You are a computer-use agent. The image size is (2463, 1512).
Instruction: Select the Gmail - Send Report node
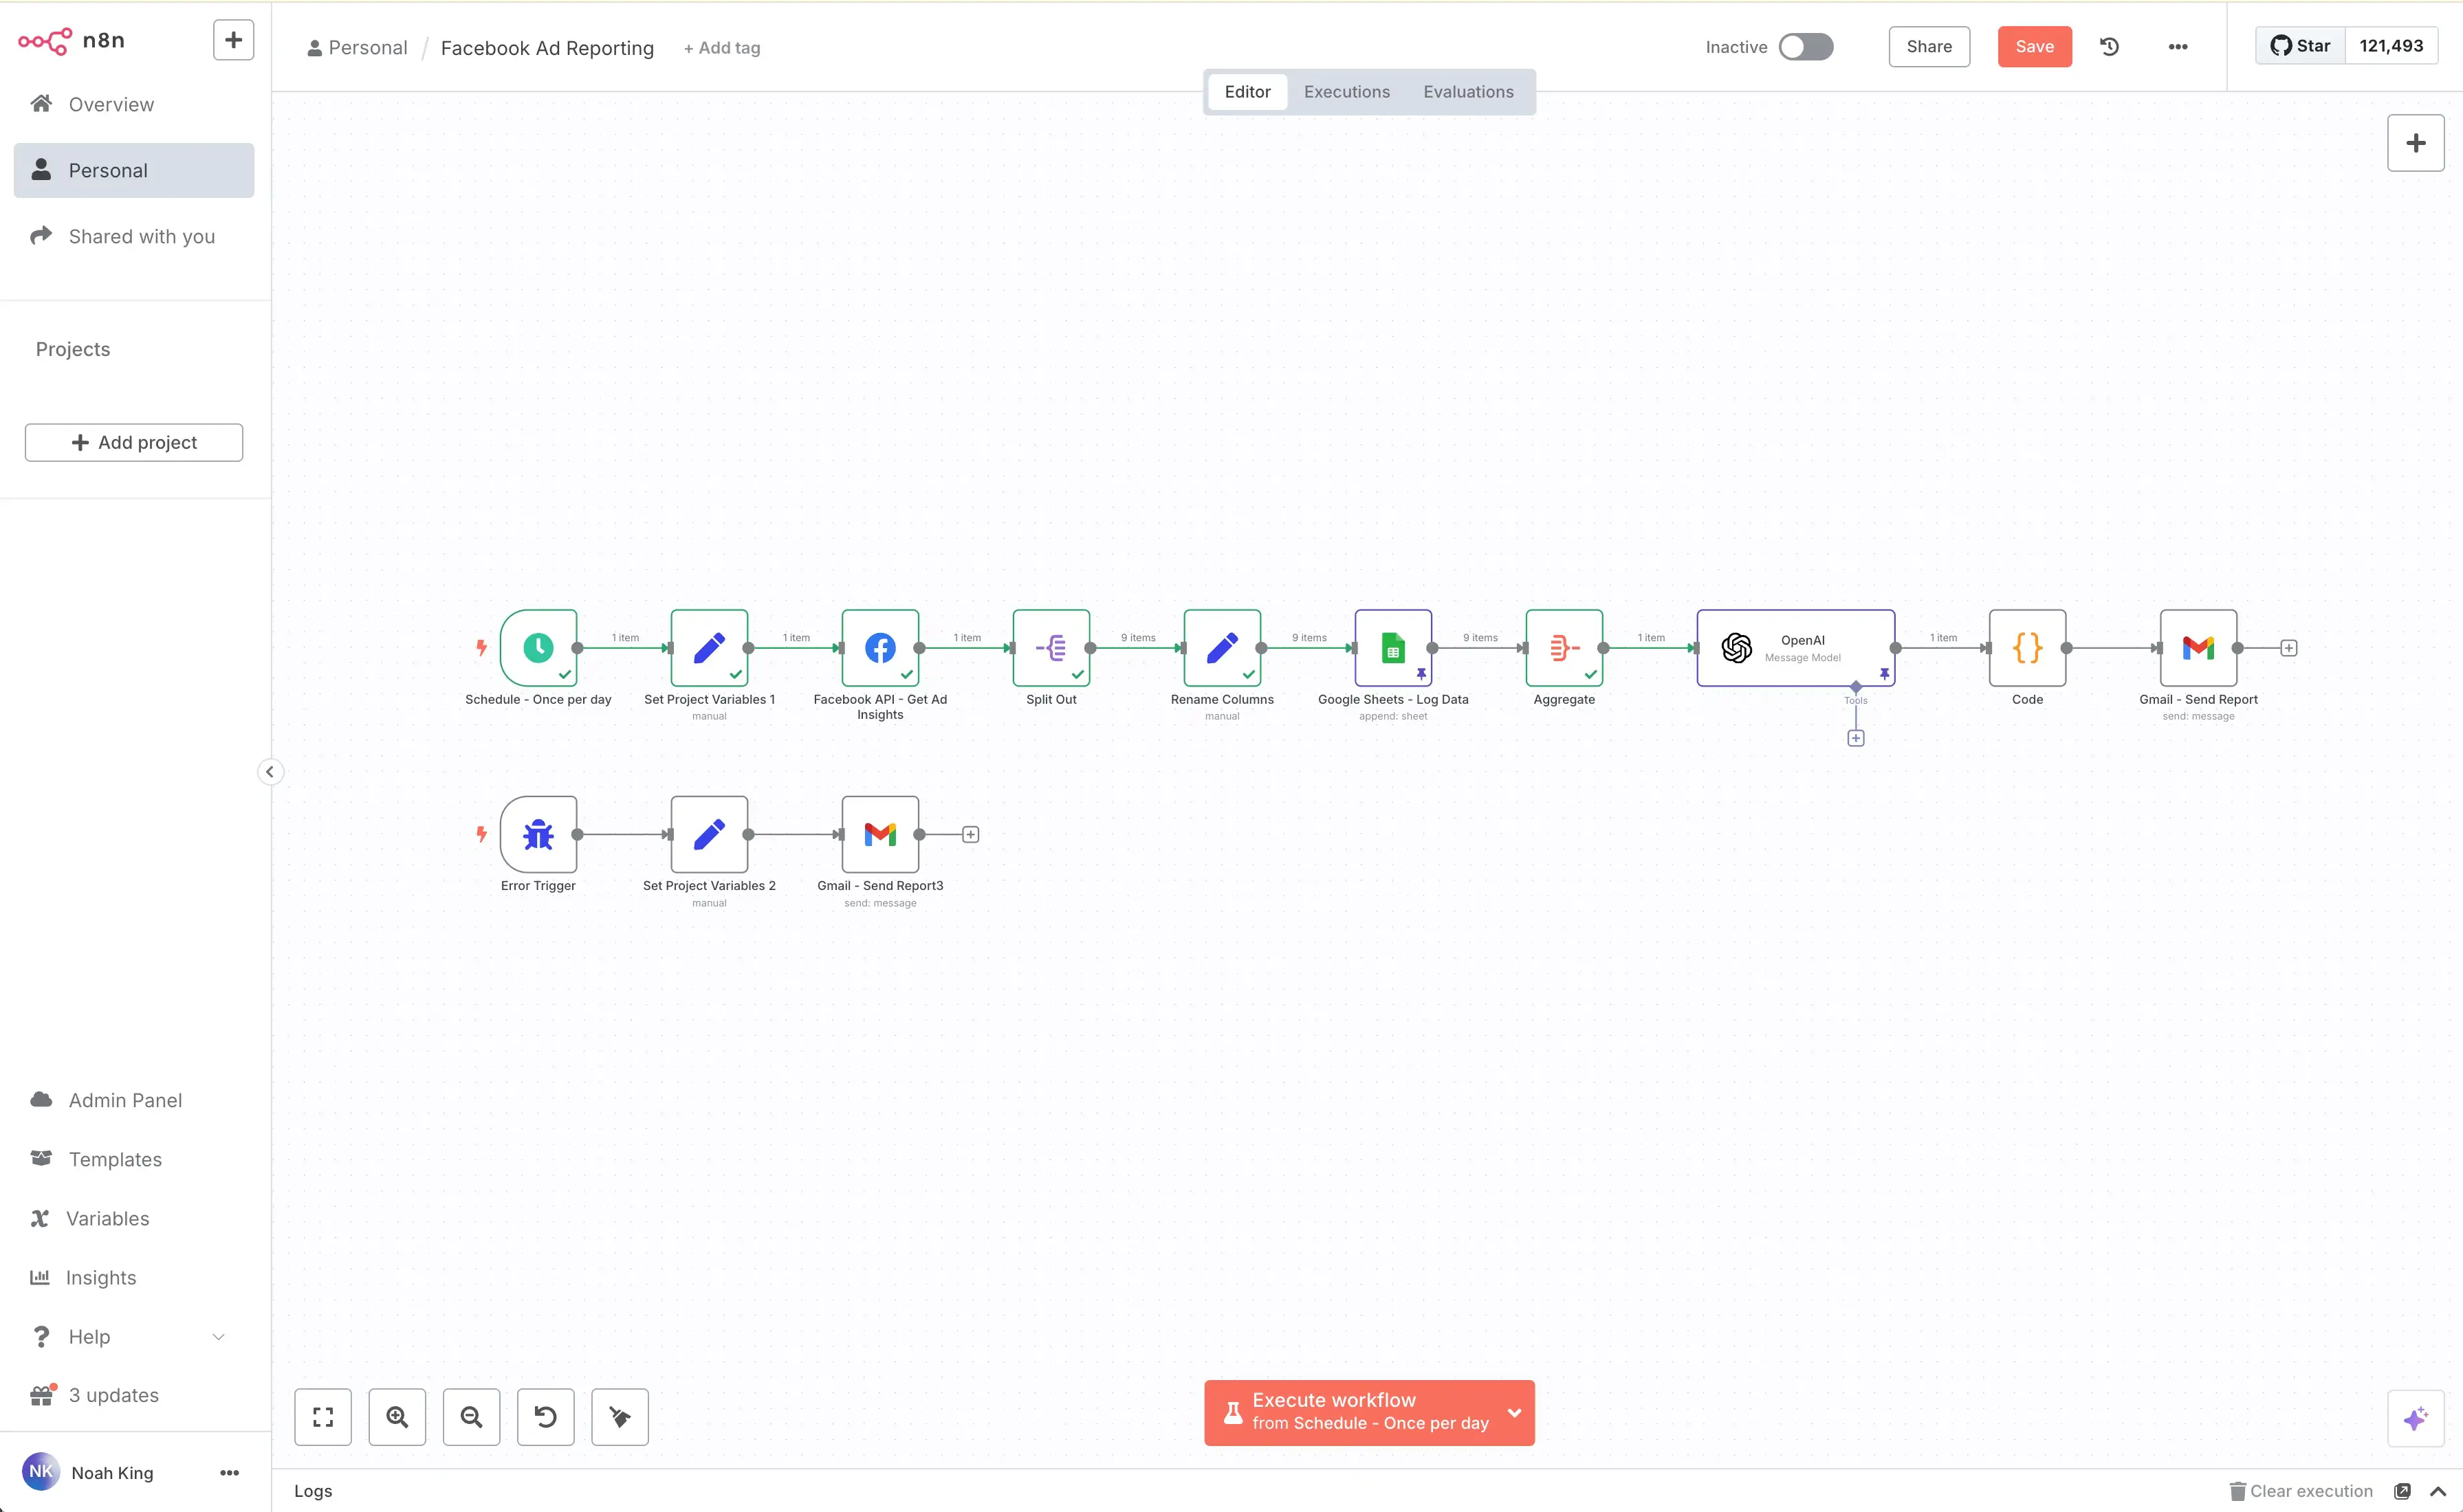click(x=2199, y=648)
